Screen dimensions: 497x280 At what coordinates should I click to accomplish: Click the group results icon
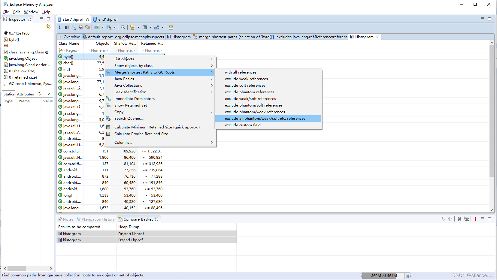coord(132,27)
